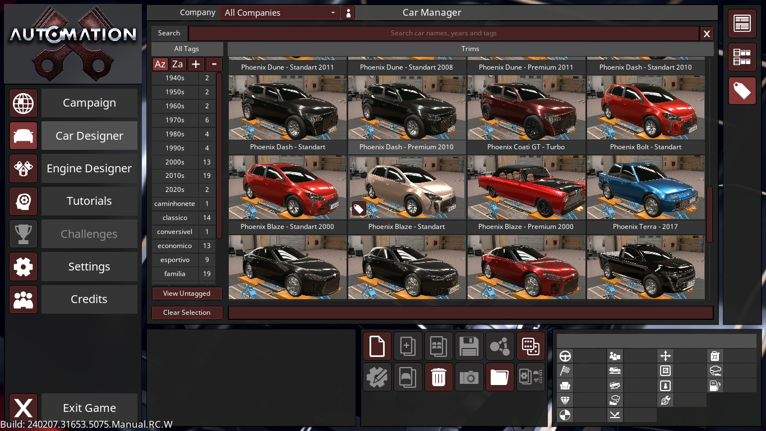Screen dimensions: 766x431
Task: Click the X icon beside Exit Game
Action: coord(23,408)
